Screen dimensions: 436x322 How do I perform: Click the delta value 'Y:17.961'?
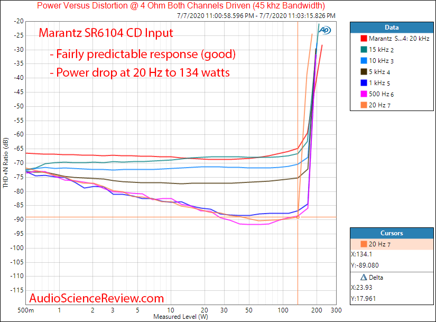[364, 299]
